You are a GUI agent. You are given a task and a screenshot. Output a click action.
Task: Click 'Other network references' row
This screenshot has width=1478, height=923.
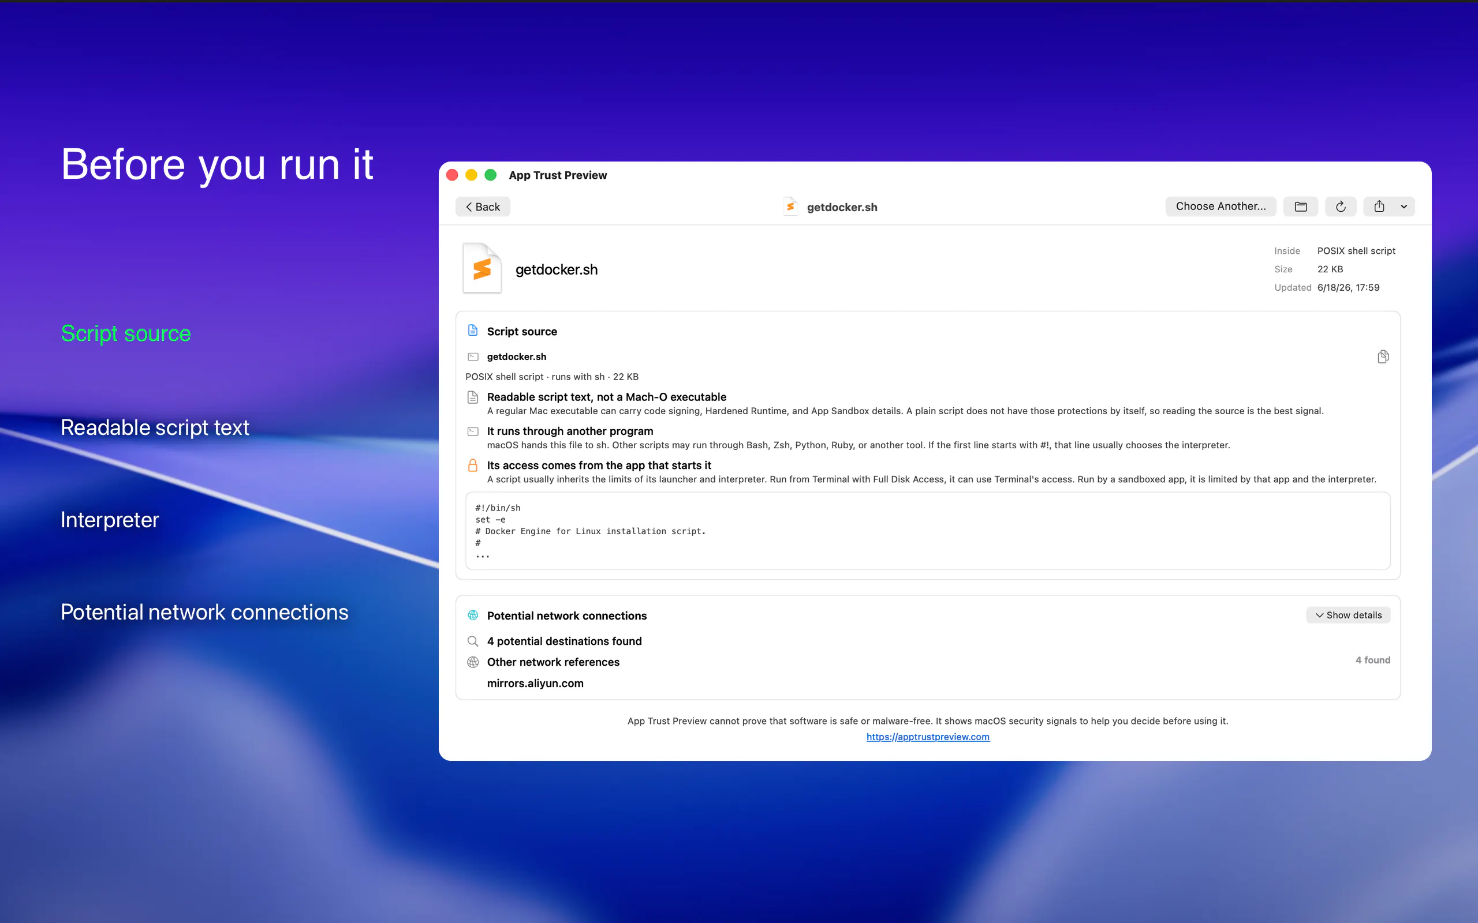coord(927,662)
